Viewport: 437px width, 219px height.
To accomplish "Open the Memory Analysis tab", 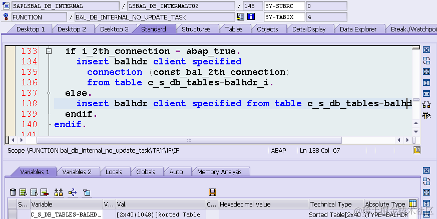I will pyautogui.click(x=219, y=172).
